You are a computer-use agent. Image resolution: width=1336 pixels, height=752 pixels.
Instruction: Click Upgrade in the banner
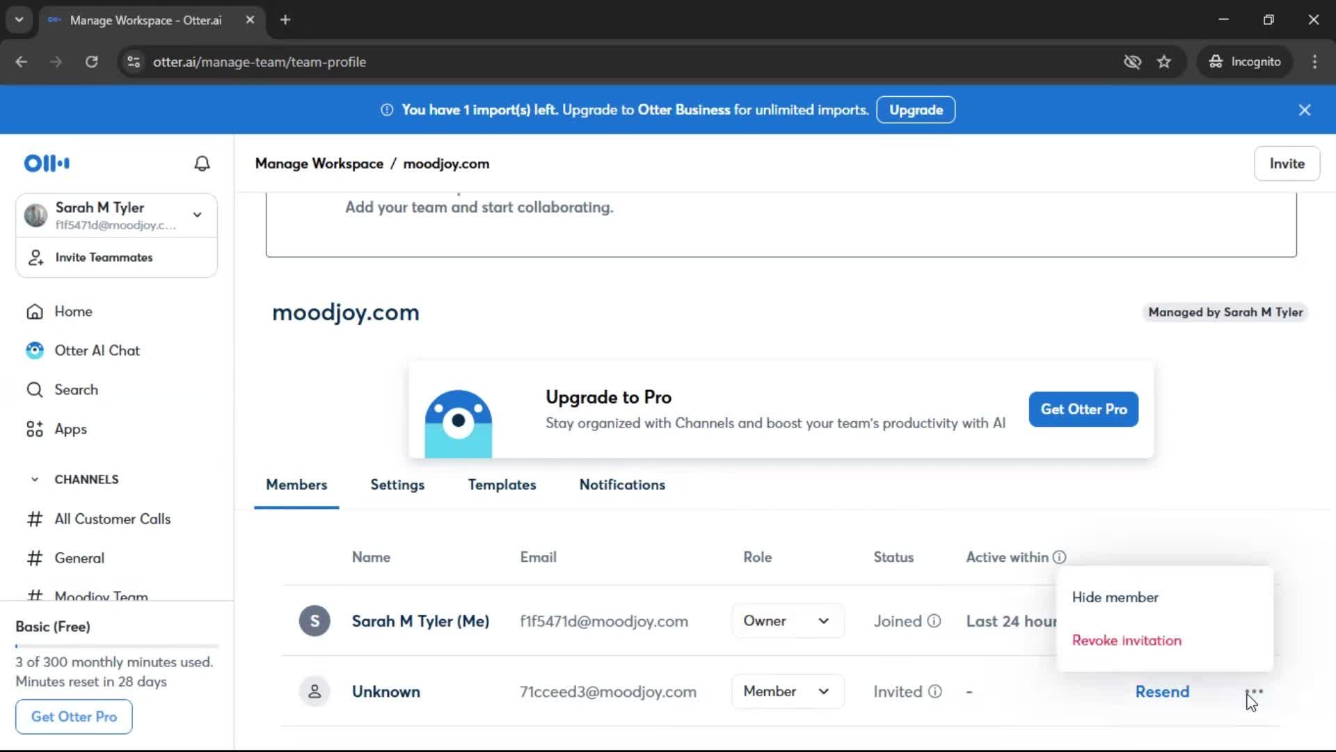tap(916, 110)
